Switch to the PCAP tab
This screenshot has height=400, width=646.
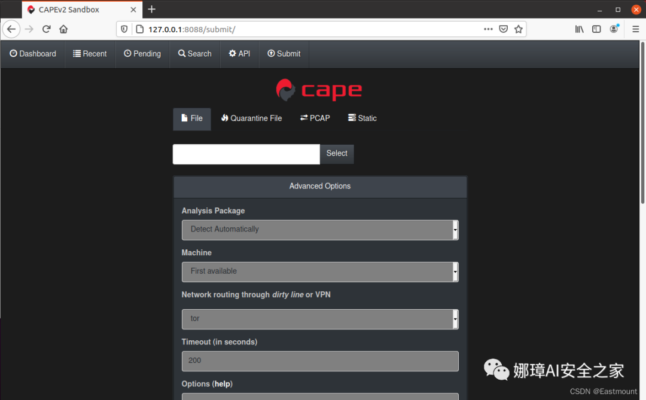click(315, 118)
